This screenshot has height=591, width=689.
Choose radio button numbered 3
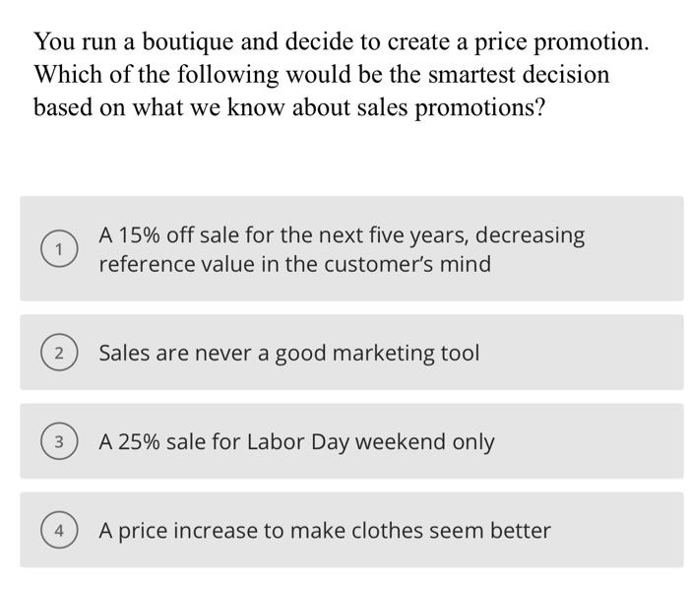(60, 442)
